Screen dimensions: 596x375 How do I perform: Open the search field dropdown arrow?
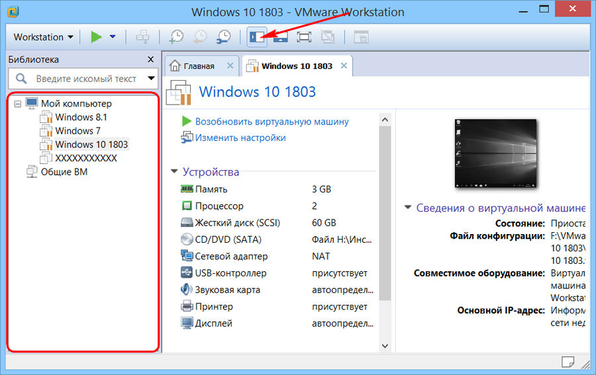tap(151, 79)
